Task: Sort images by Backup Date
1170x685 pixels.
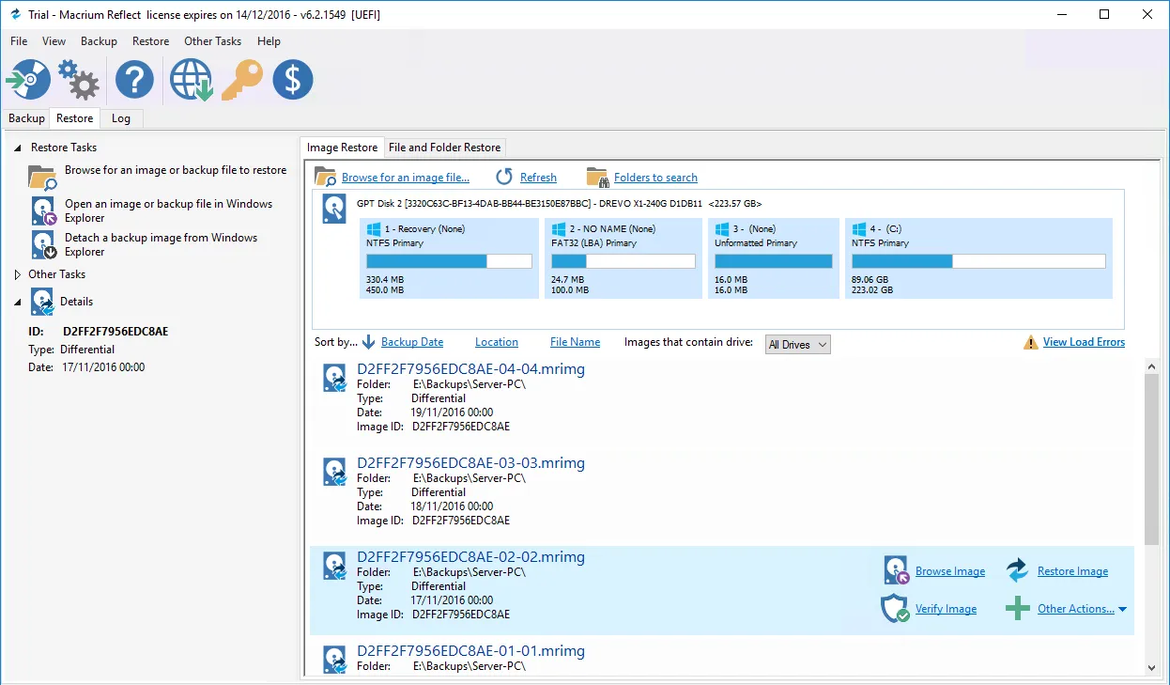Action: pos(411,343)
